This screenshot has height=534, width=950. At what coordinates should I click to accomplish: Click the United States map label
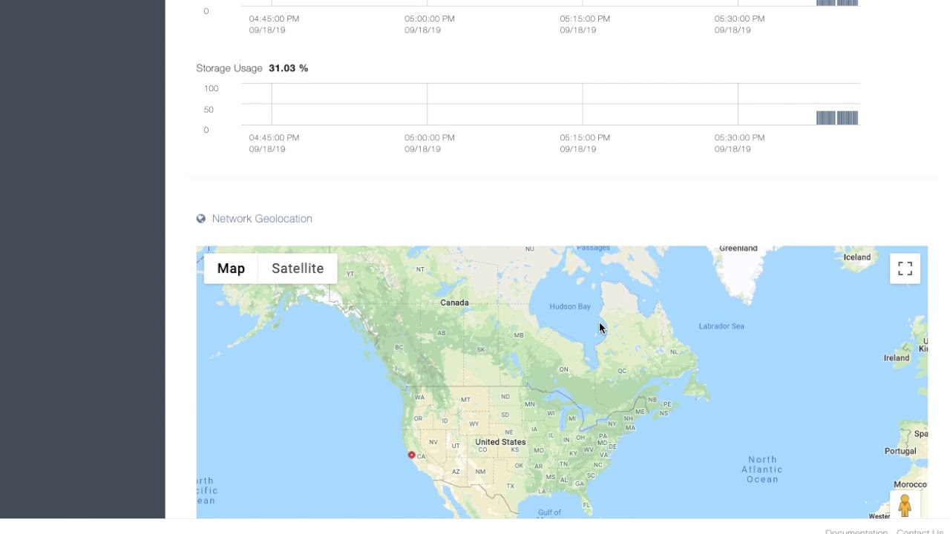point(500,442)
